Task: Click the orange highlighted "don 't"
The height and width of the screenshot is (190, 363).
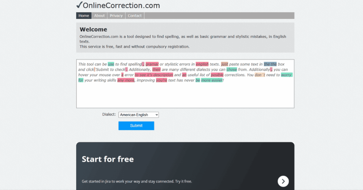Action: tap(259, 75)
